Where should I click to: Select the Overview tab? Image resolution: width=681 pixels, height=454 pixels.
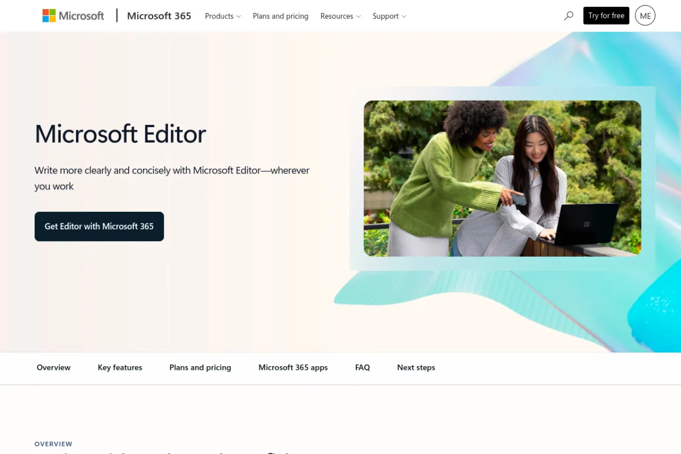click(x=54, y=368)
